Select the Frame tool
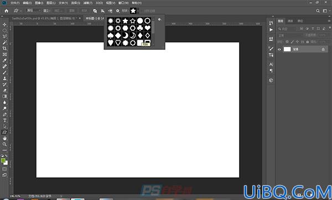332x200 pixels. pos(4,54)
